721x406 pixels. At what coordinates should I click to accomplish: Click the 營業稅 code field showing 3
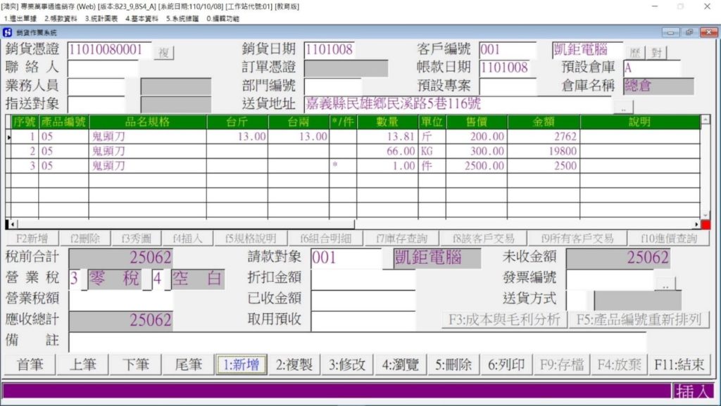tap(75, 279)
